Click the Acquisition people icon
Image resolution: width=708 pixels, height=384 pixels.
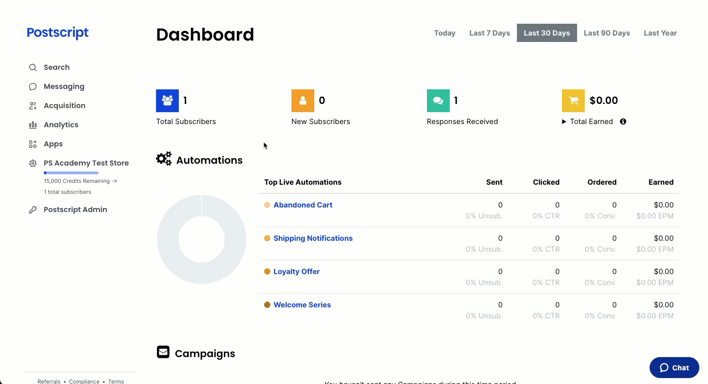[33, 106]
